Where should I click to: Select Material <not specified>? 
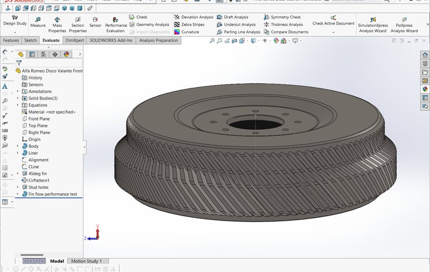[x=49, y=112]
